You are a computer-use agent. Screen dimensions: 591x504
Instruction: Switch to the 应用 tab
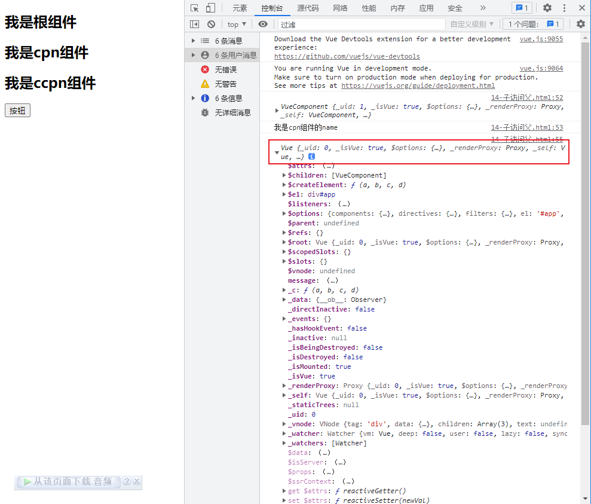coord(426,8)
